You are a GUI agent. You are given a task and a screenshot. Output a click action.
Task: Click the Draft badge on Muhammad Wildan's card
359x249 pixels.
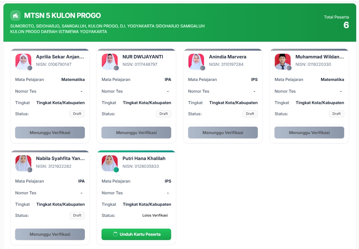337,114
